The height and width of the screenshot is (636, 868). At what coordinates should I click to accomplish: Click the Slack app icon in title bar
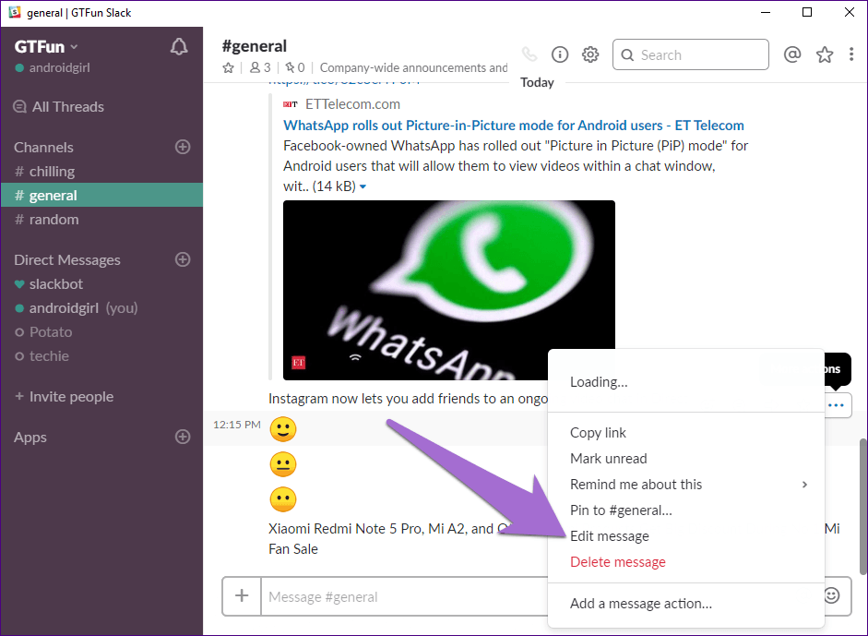tap(15, 12)
